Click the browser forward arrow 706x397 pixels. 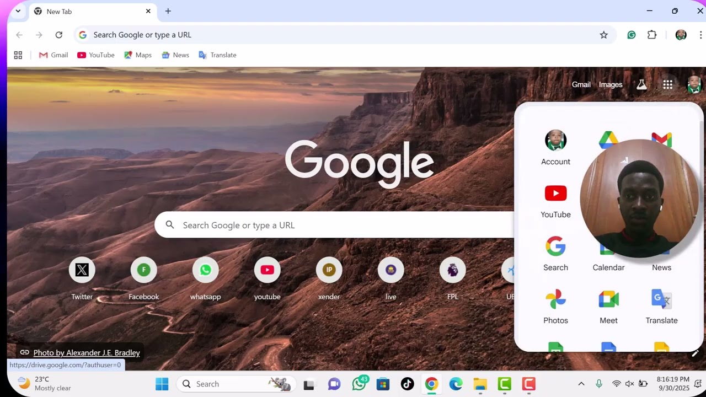click(39, 35)
